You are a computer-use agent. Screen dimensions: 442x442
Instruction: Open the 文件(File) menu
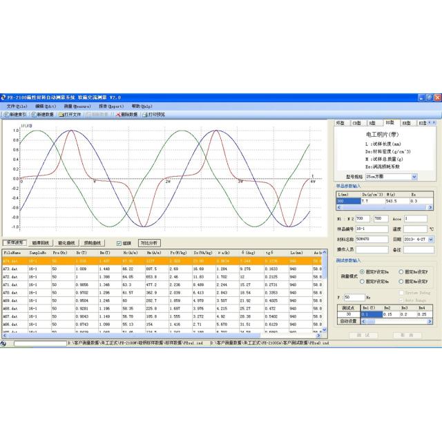point(17,106)
